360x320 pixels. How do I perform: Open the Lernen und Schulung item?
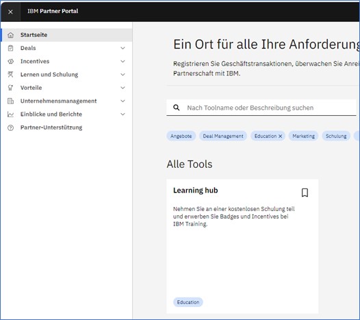tap(66, 75)
